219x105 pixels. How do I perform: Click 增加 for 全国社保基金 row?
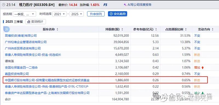[197, 68]
